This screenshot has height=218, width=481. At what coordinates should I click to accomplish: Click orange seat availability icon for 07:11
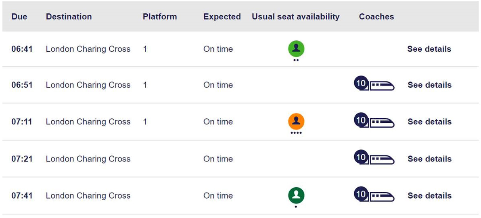pos(296,121)
